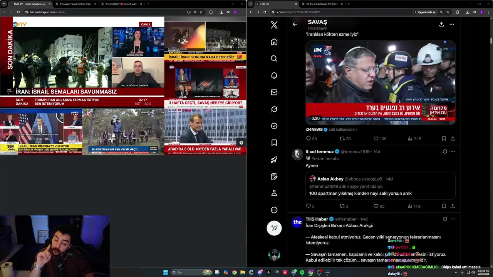Open more options on lt col temmuz post
493x277 pixels.
click(x=453, y=152)
